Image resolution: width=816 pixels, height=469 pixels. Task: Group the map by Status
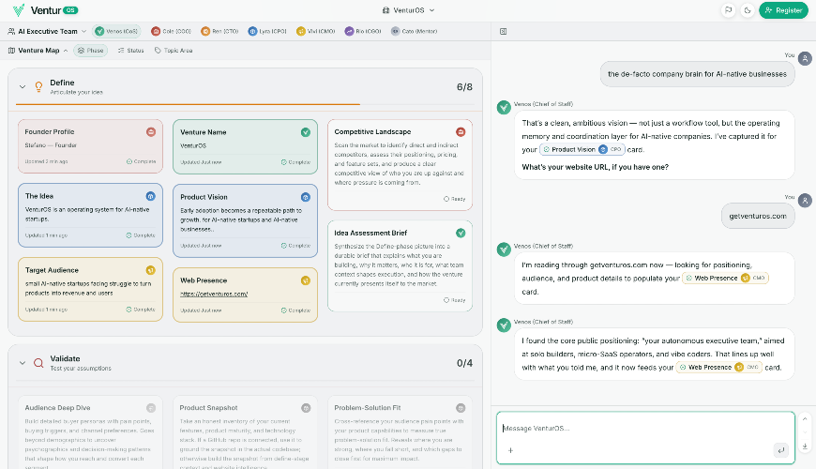[130, 51]
